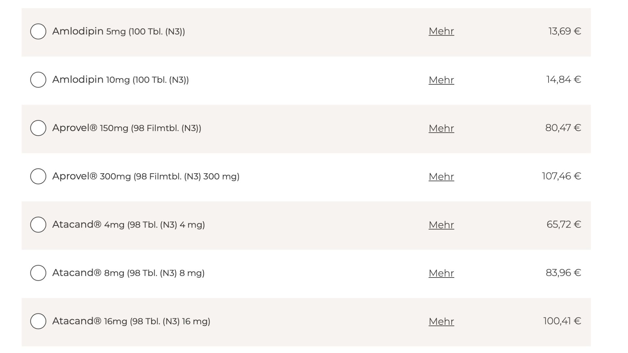Screen dimensions: 628x353
Task: Click the 107,46 € price
Action: [561, 176]
